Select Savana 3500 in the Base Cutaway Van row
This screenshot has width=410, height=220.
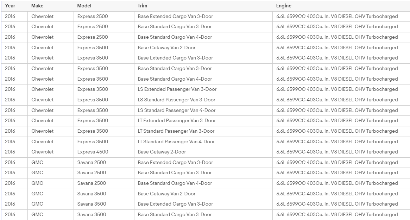(92, 194)
